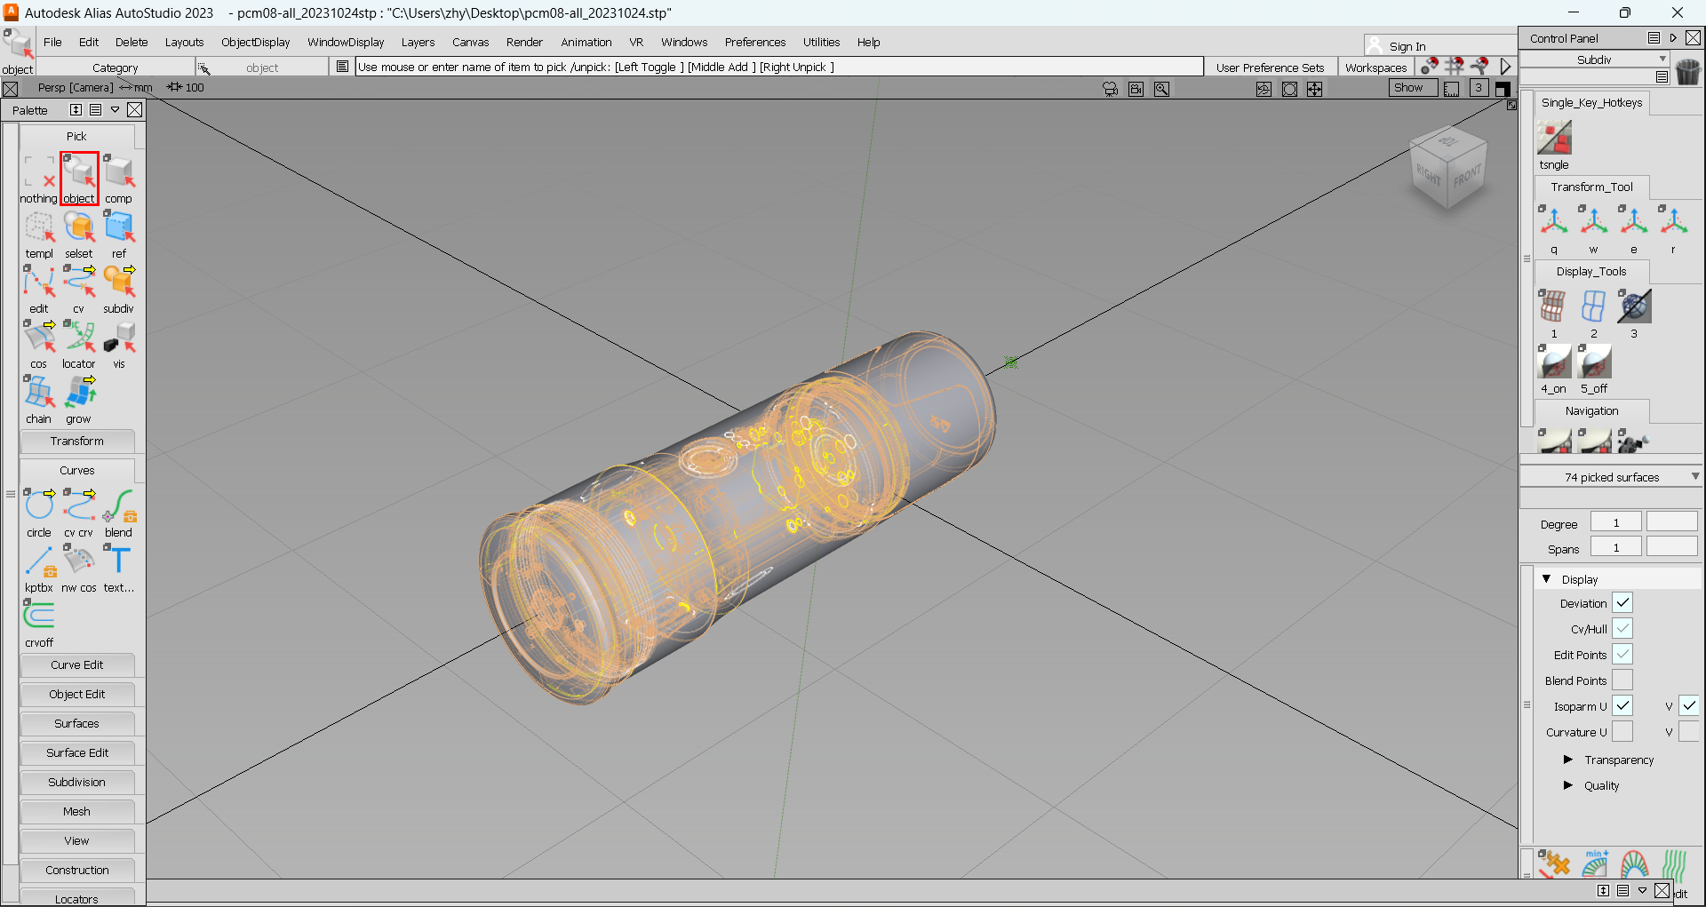Open the Preferences menu
Viewport: 1706px width, 907px height.
[754, 42]
